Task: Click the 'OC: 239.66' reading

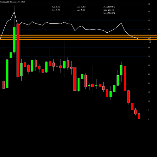Action: [x=109, y=7]
